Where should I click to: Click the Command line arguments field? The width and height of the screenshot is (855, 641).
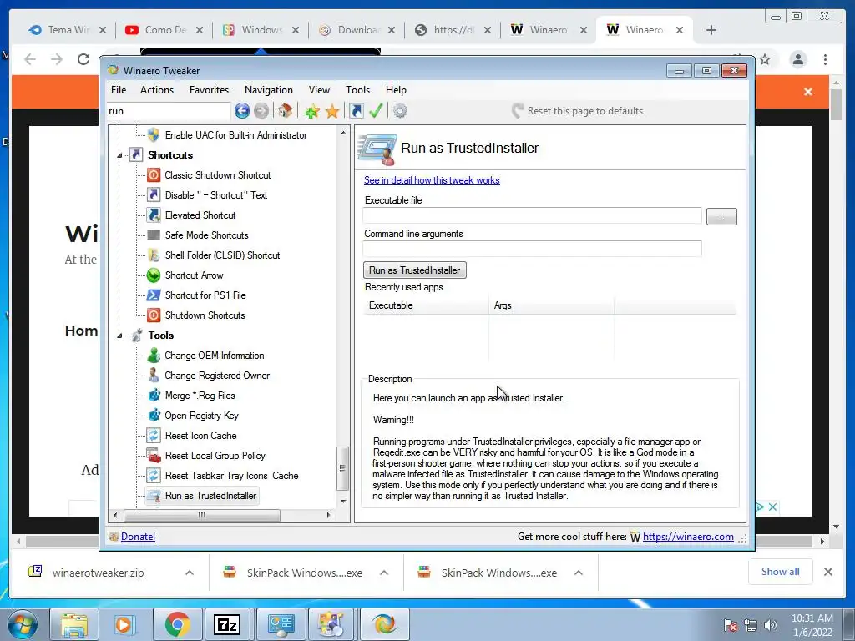pyautogui.click(x=532, y=249)
